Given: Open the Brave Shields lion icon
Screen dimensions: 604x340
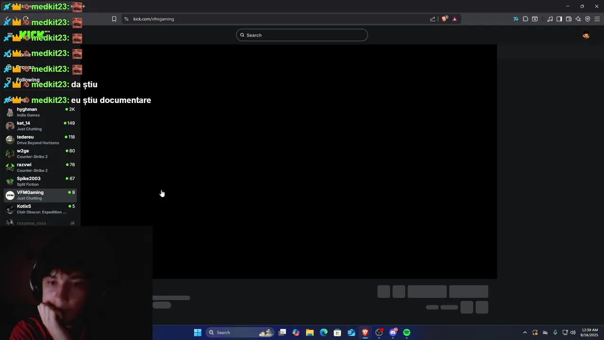Looking at the screenshot, I should [x=445, y=19].
